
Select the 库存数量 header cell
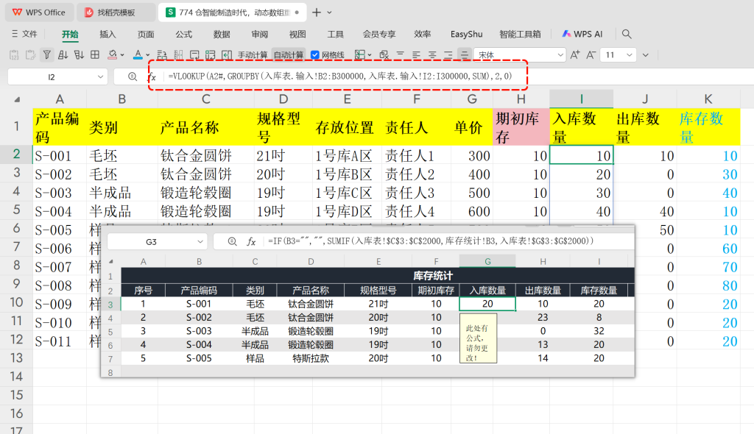click(708, 127)
